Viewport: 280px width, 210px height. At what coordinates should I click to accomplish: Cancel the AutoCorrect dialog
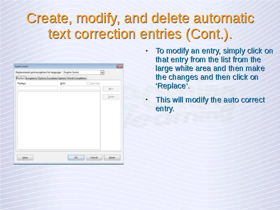(x=94, y=157)
